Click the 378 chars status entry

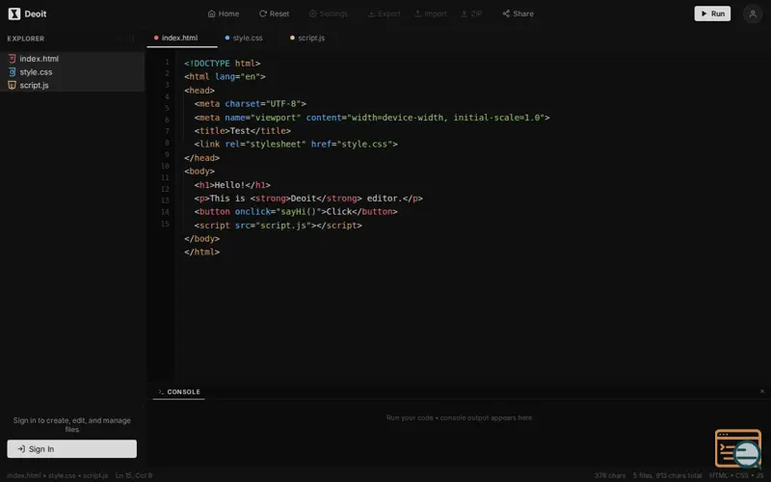[610, 475]
